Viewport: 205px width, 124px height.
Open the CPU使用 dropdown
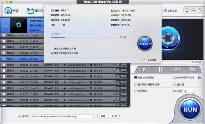coord(189,91)
